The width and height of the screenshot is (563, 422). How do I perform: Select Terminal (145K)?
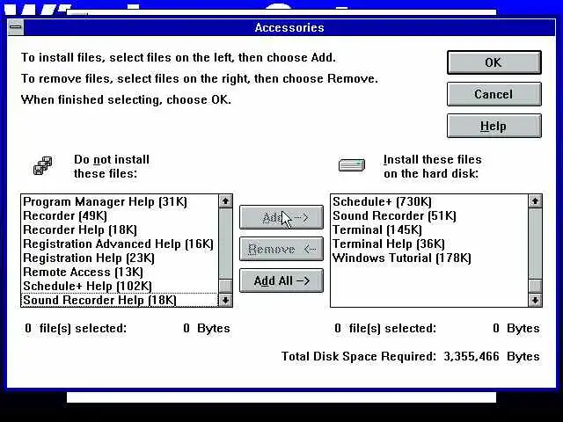point(429,229)
